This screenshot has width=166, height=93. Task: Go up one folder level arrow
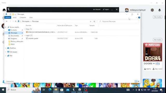click(16, 21)
